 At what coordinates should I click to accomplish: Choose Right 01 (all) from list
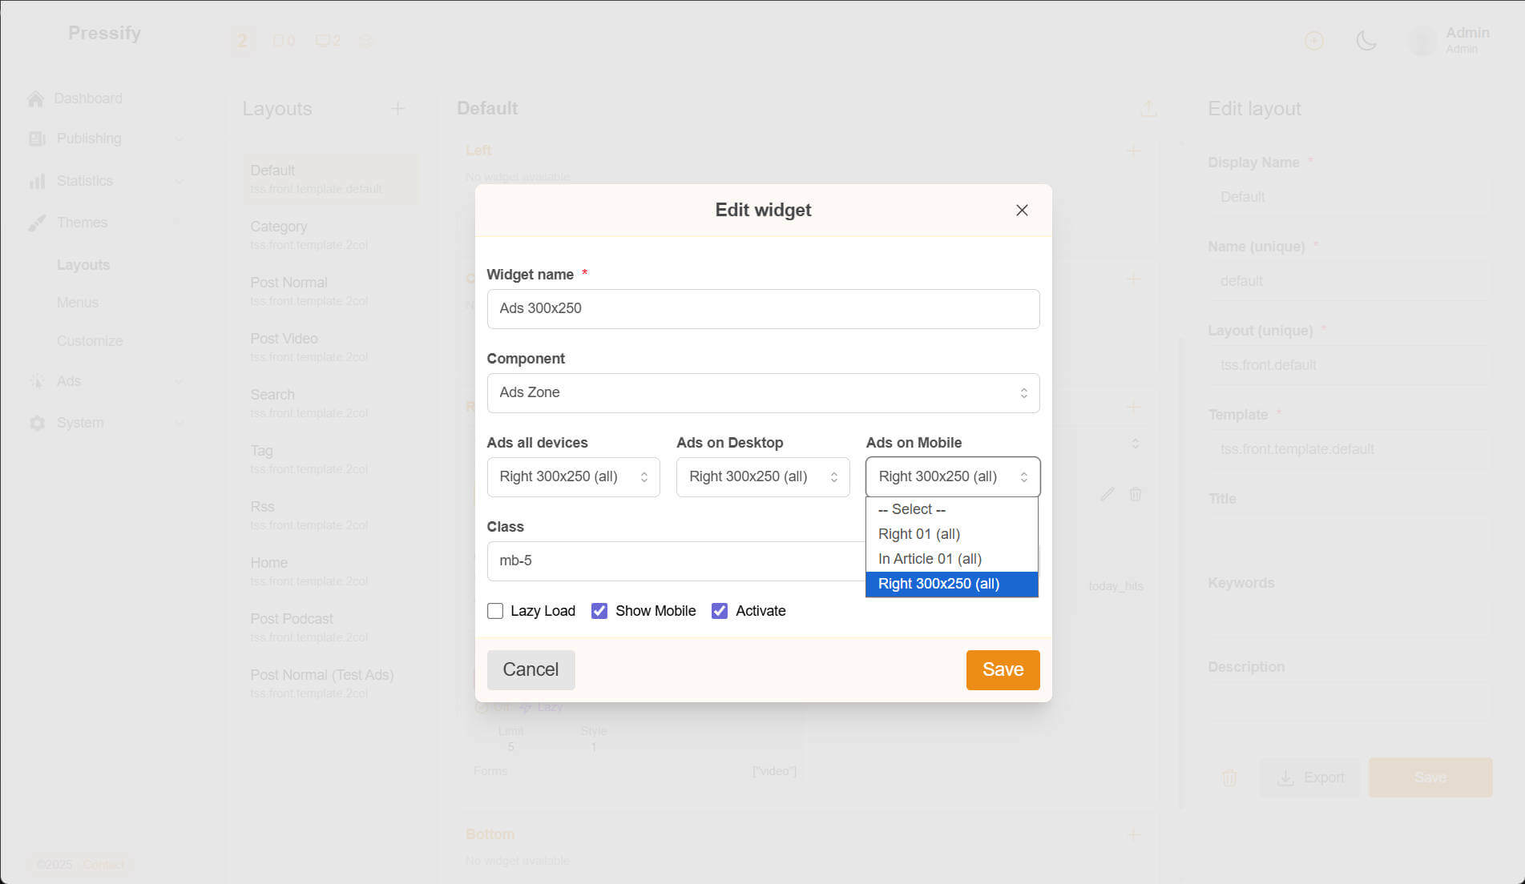[918, 534]
